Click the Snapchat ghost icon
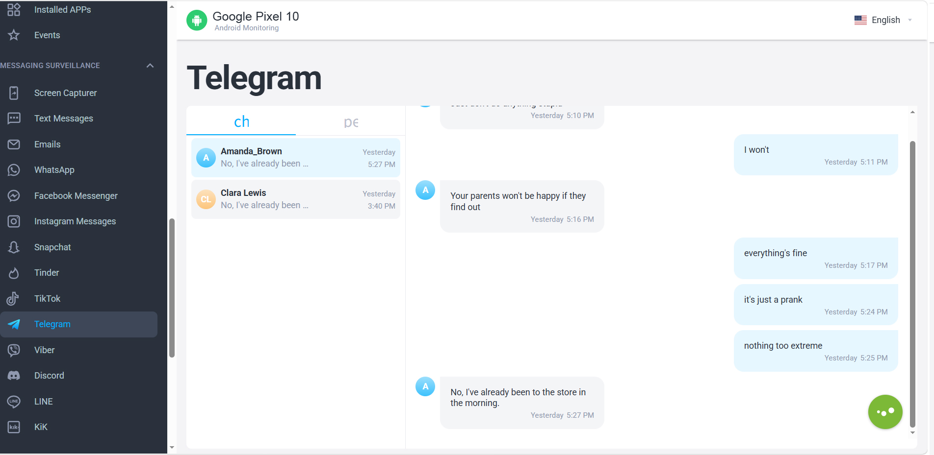The image size is (934, 455). point(14,247)
